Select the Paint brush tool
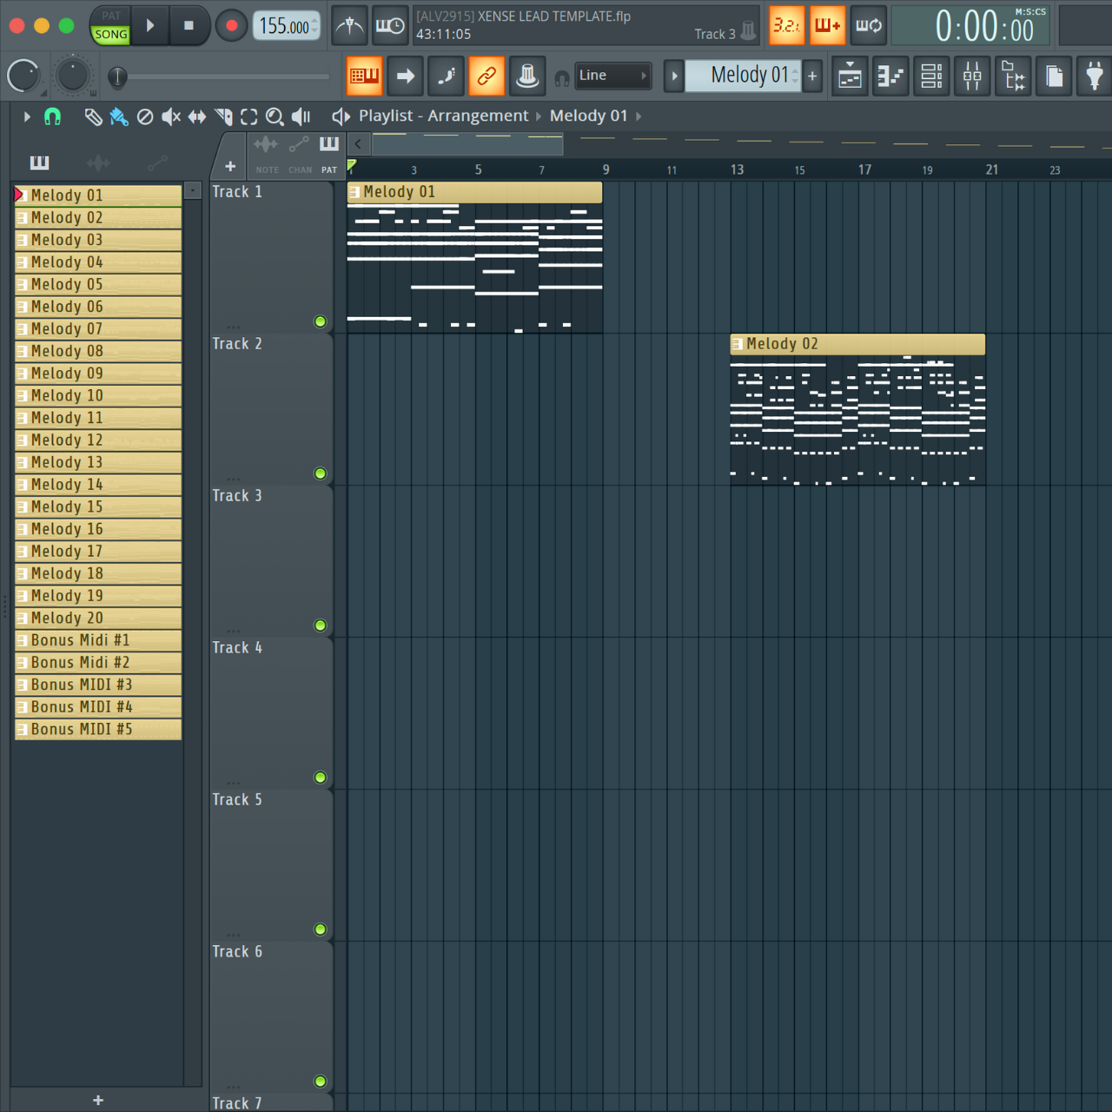The image size is (1112, 1112). 119,116
